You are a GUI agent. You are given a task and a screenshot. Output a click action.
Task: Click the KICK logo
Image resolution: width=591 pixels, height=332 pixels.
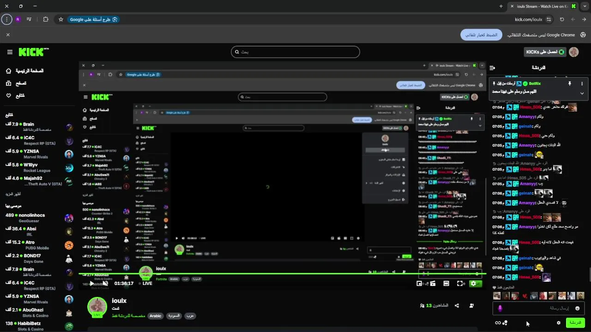tap(34, 52)
